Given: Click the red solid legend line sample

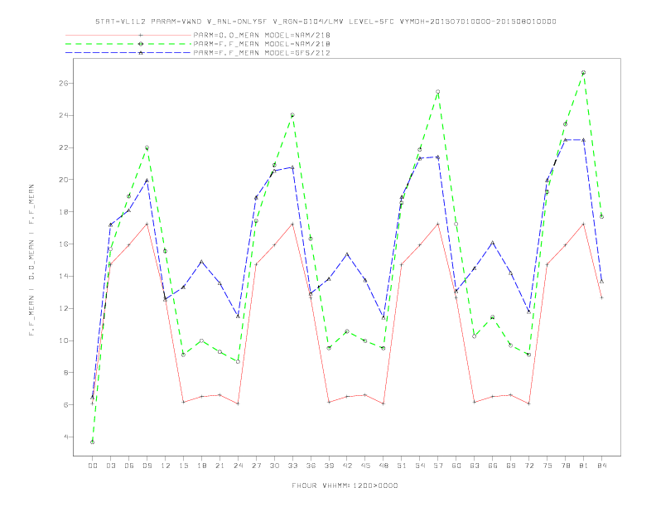Looking at the screenshot, I should coord(128,35).
